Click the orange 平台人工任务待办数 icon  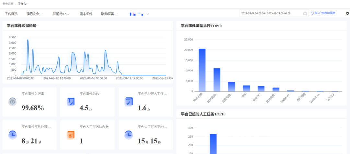70,135
